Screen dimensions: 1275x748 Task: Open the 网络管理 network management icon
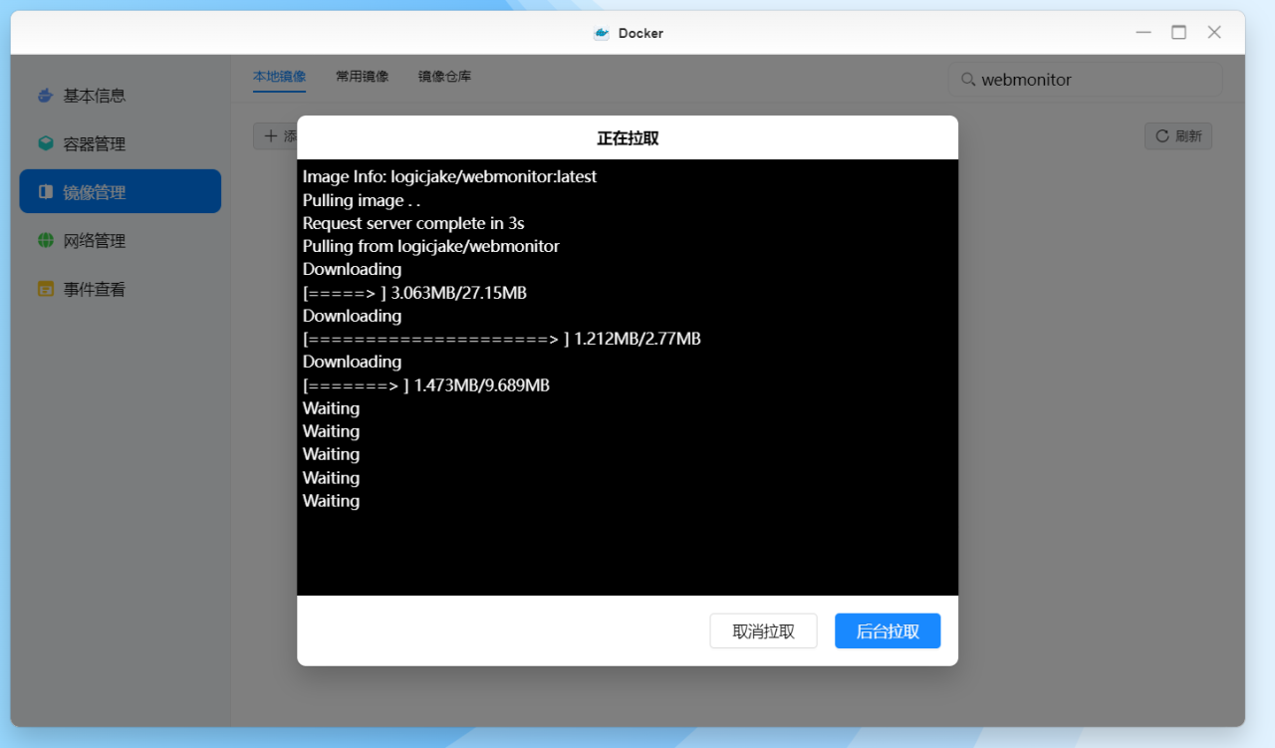[x=45, y=239]
